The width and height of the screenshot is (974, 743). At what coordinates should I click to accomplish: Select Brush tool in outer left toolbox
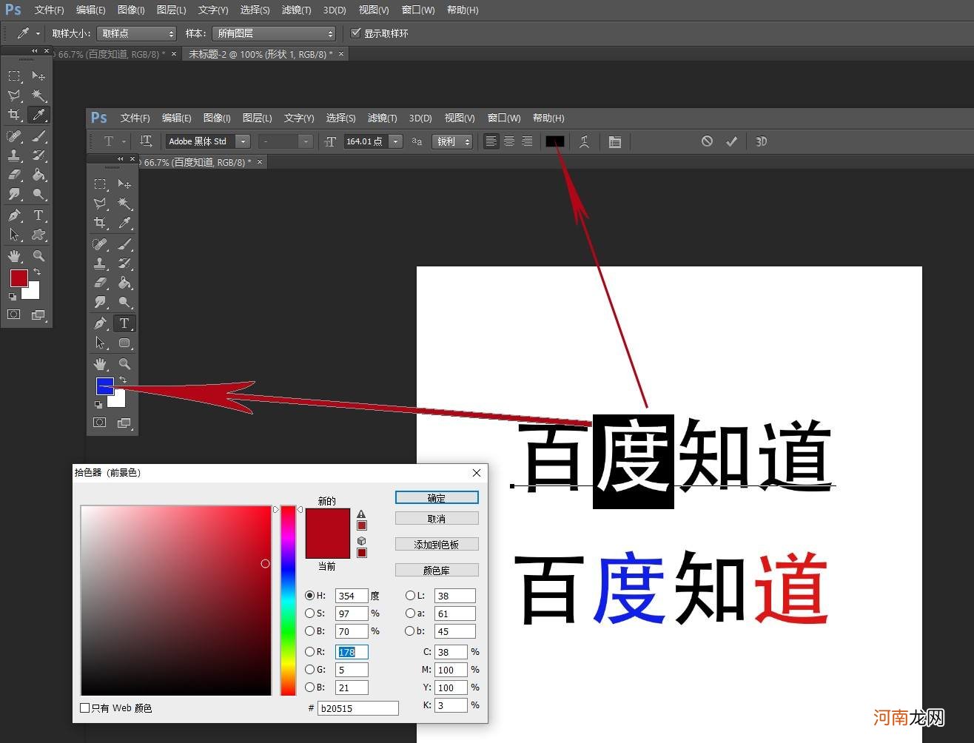click(x=38, y=136)
